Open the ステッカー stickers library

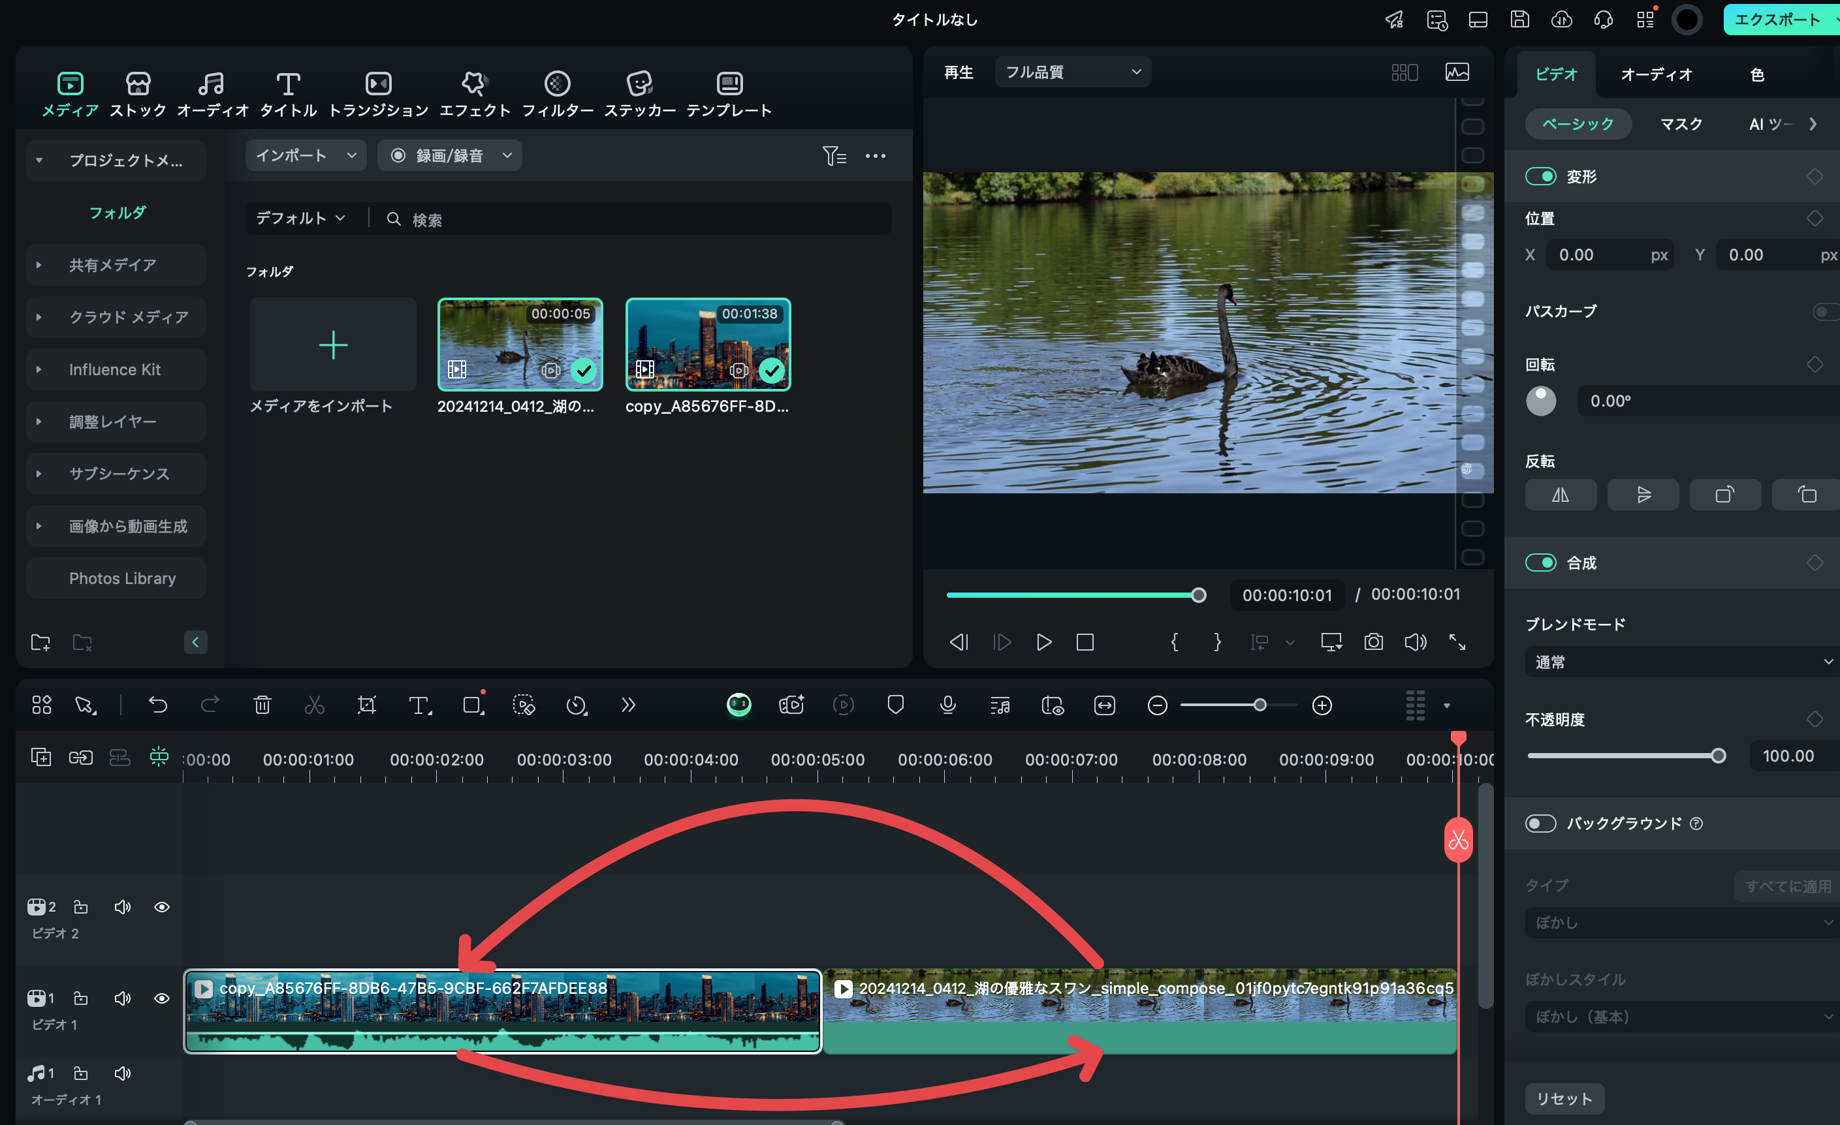coord(640,94)
